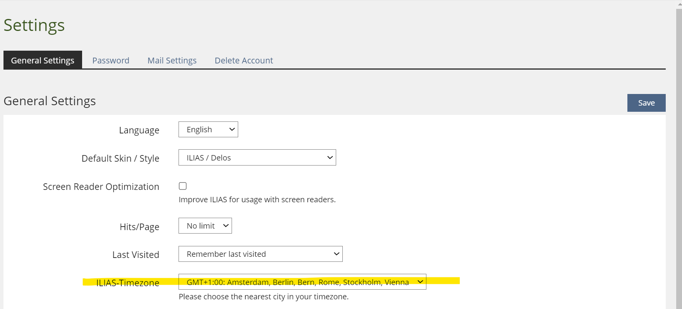Image resolution: width=682 pixels, height=309 pixels.
Task: Click the Save button
Action: pyautogui.click(x=646, y=103)
